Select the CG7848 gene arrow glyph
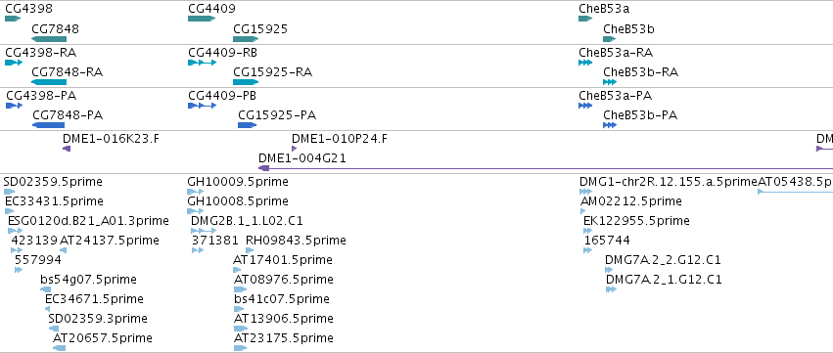833x353 pixels. pyautogui.click(x=49, y=39)
